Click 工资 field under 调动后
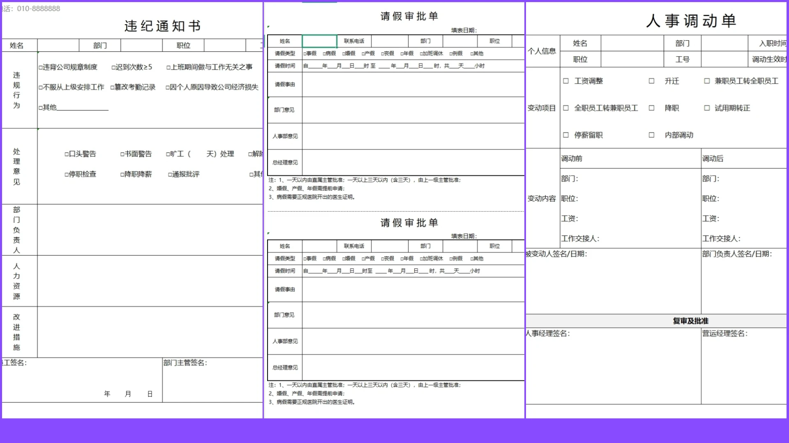Image resolution: width=789 pixels, height=443 pixels. (711, 219)
